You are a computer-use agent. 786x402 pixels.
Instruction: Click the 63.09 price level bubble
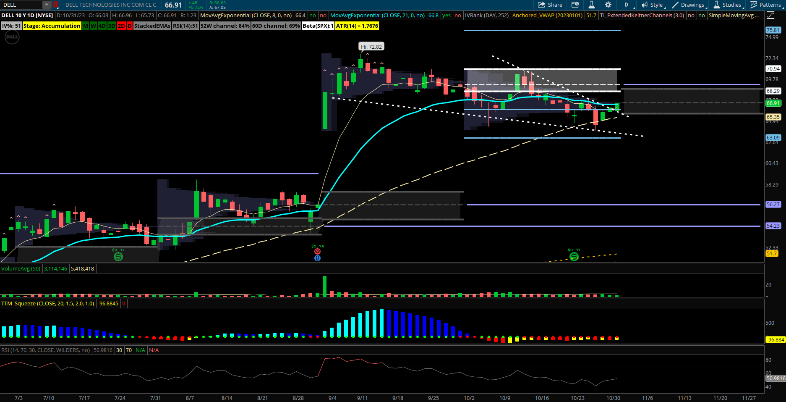tap(773, 138)
